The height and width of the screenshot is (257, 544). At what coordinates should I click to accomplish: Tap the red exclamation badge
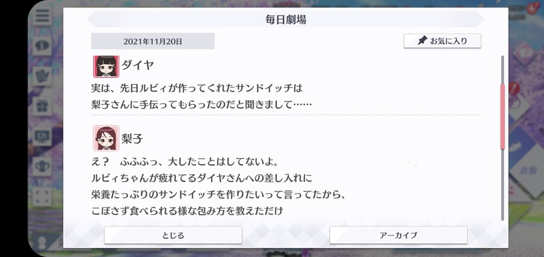[x=514, y=88]
